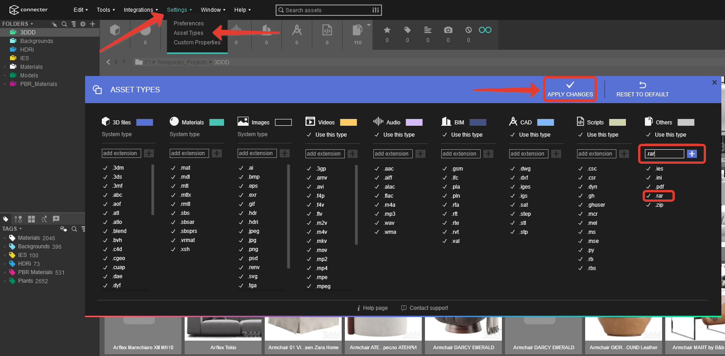Click the CAD add extension field
This screenshot has height=356, width=725.
pyautogui.click(x=528, y=154)
